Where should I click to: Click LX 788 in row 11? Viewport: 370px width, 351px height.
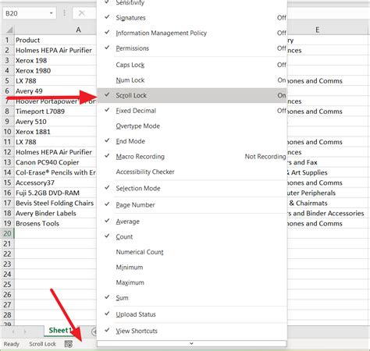click(55, 142)
